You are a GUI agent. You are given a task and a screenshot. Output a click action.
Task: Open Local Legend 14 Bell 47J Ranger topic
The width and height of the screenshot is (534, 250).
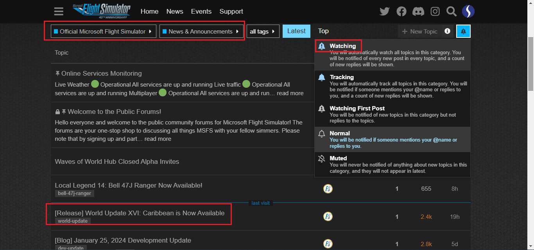[129, 185]
